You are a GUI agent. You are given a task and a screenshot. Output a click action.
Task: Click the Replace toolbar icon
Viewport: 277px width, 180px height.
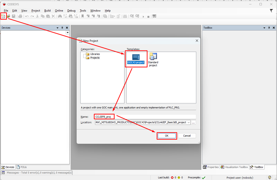[x=65, y=16]
